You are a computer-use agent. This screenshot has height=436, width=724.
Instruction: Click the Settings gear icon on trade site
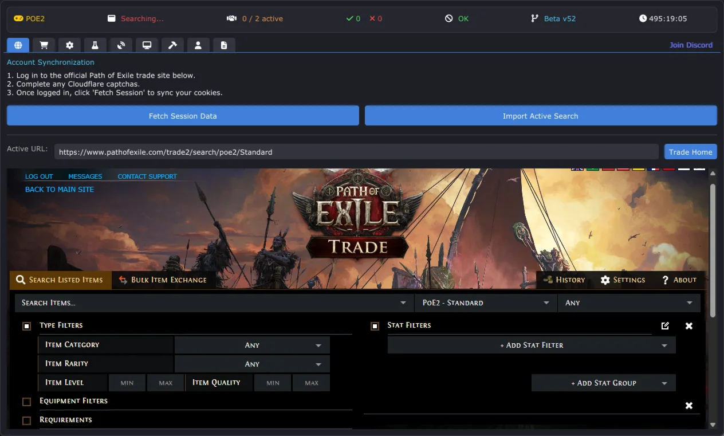pyautogui.click(x=605, y=280)
